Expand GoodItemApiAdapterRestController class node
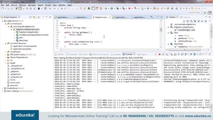Viewport: 213px width, 120px height. point(14,35)
